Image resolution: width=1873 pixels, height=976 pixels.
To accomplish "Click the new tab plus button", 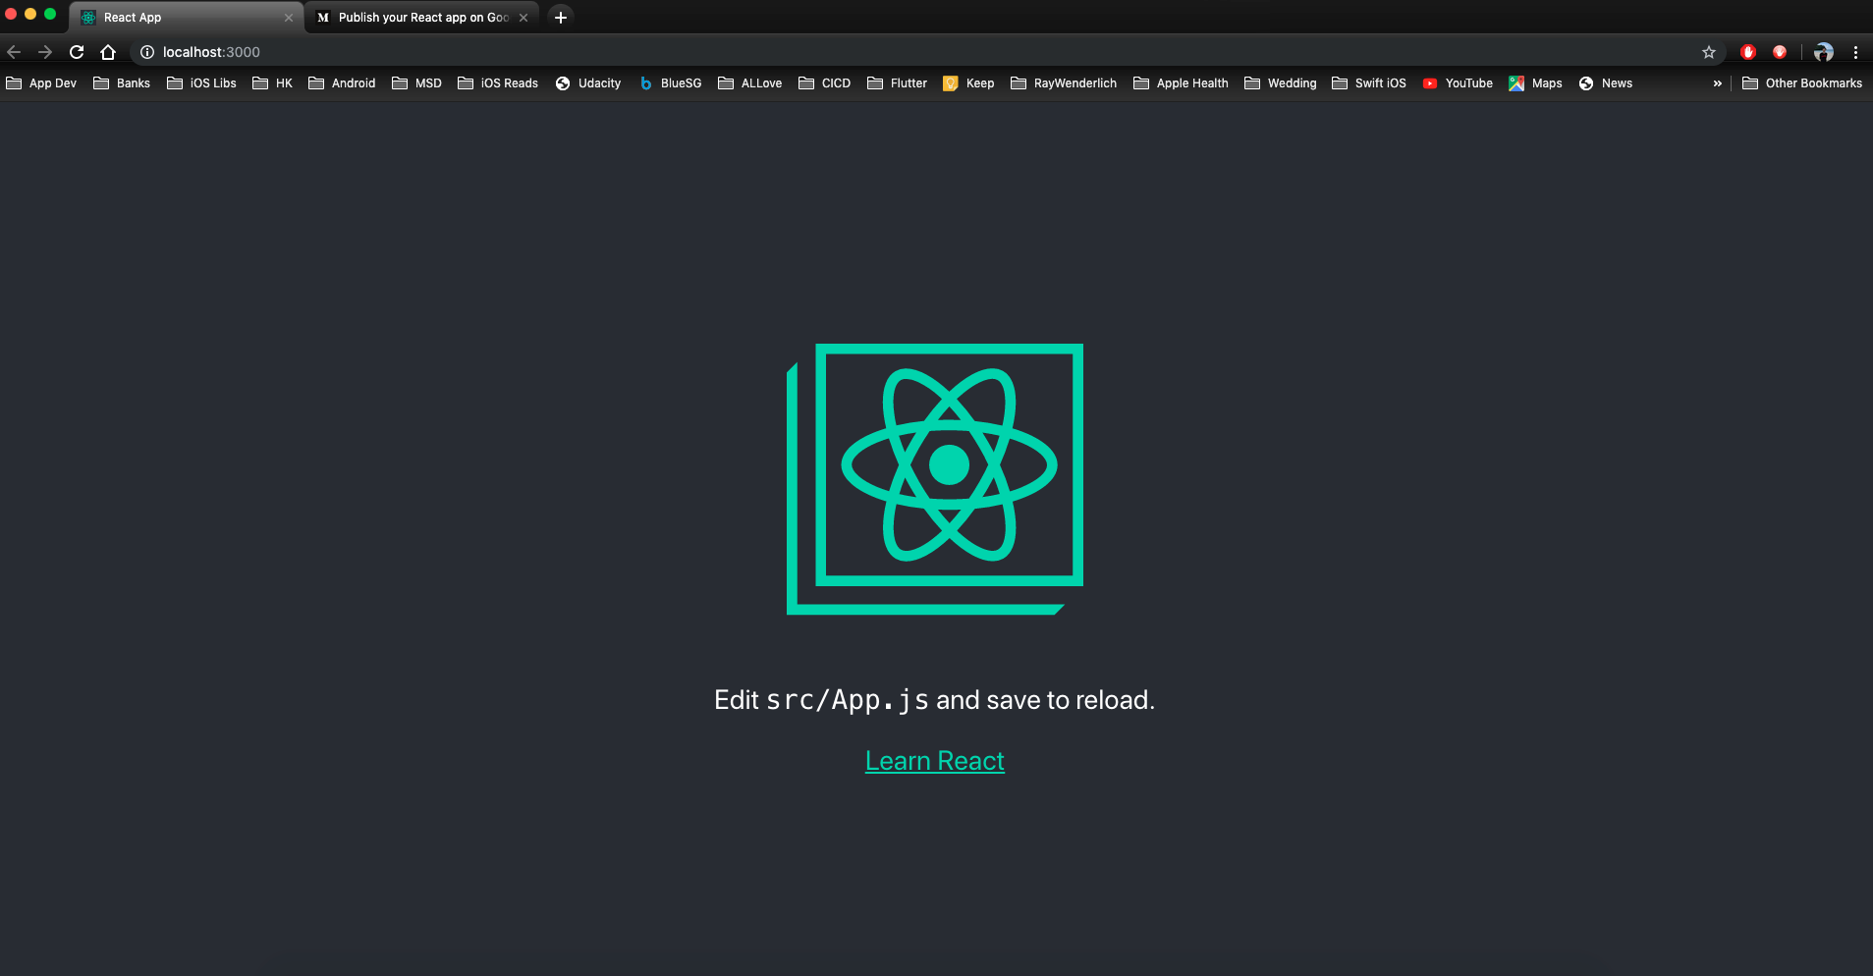I will tap(561, 17).
